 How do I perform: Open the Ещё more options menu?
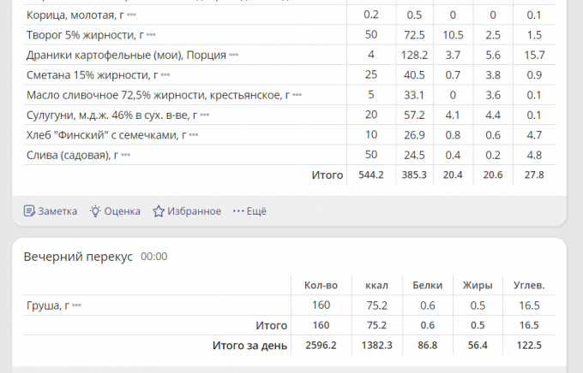tap(249, 211)
